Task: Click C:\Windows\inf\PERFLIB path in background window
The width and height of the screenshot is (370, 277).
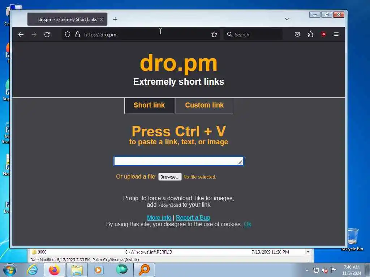Action: click(x=148, y=252)
